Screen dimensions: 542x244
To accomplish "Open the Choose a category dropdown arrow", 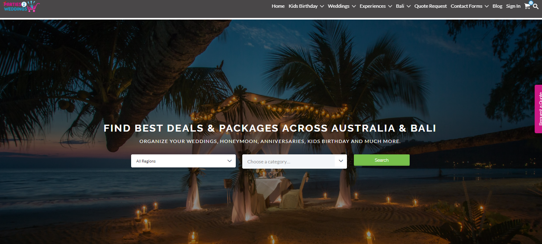I will (x=341, y=161).
